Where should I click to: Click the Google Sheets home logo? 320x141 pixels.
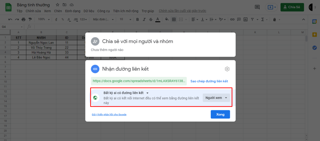pyautogui.click(x=7, y=7)
